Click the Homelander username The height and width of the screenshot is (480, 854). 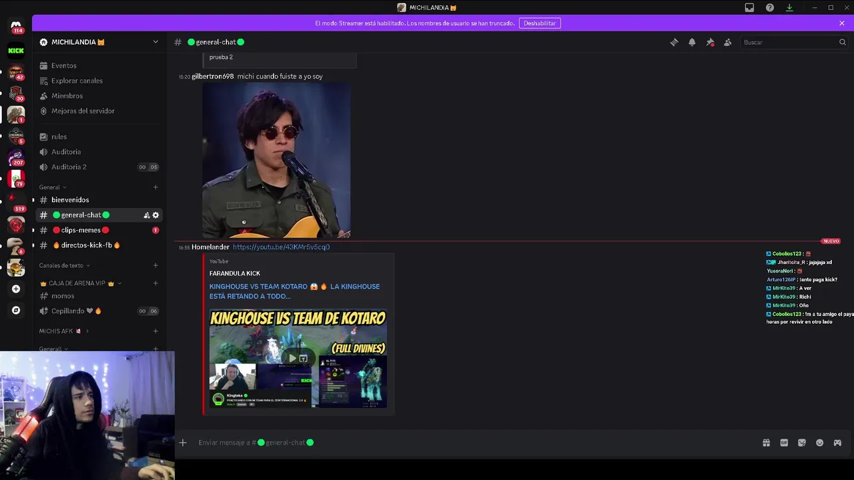tap(210, 247)
